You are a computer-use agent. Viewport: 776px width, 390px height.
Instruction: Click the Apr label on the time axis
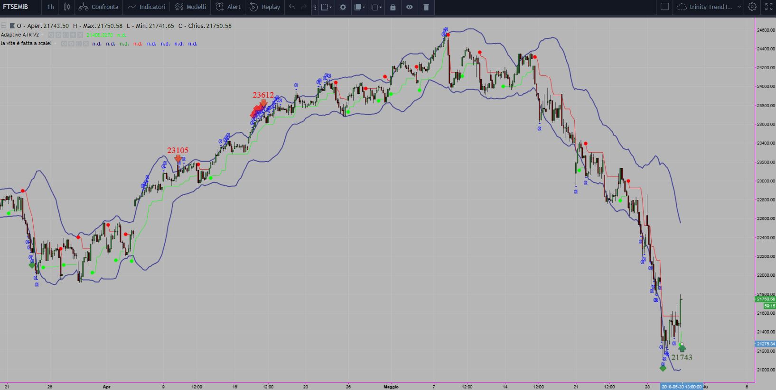coord(106,387)
